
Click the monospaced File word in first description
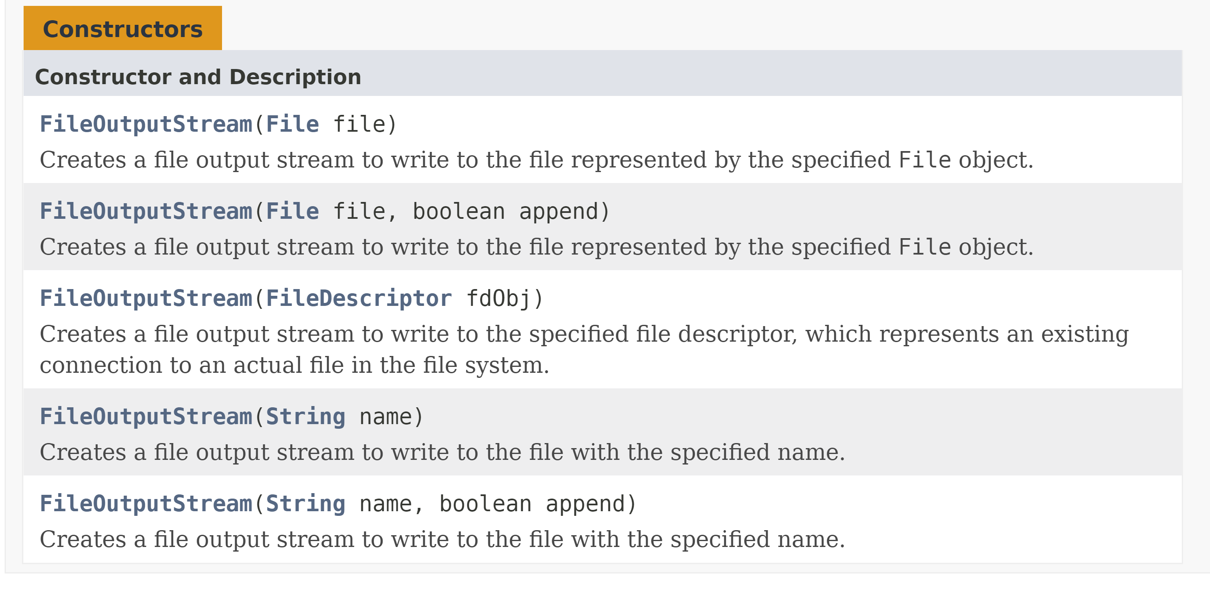click(925, 160)
